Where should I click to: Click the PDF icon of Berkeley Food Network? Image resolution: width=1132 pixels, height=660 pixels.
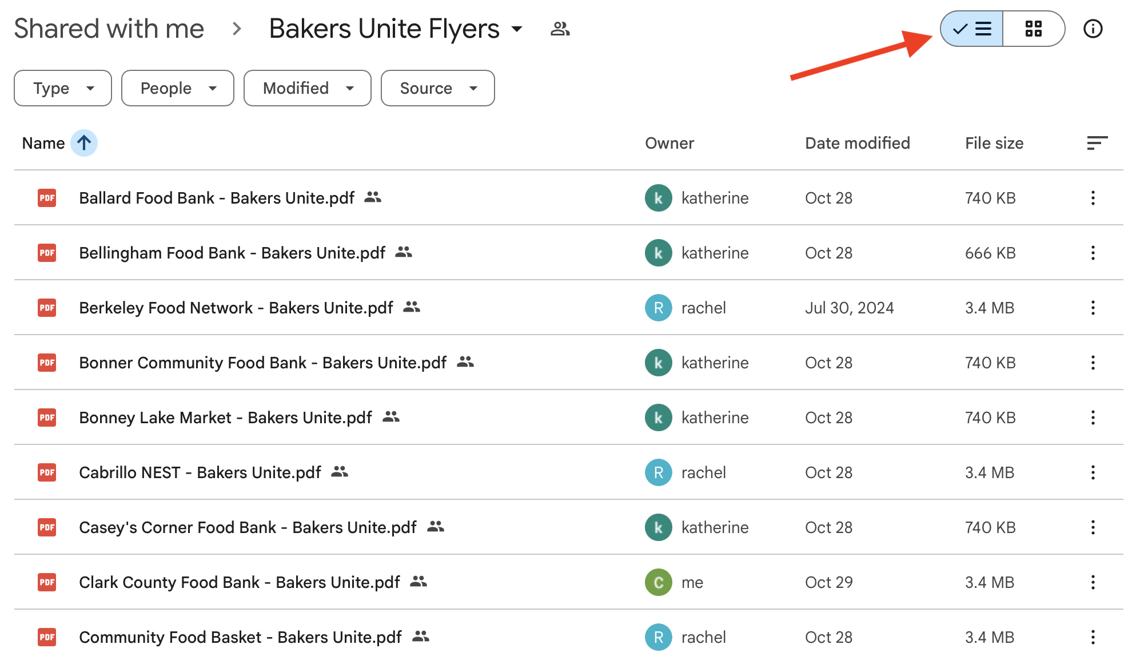(x=47, y=308)
